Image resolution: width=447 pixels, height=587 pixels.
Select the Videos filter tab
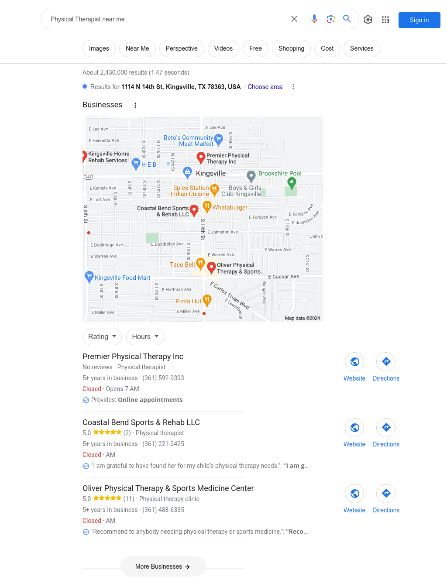pyautogui.click(x=223, y=48)
